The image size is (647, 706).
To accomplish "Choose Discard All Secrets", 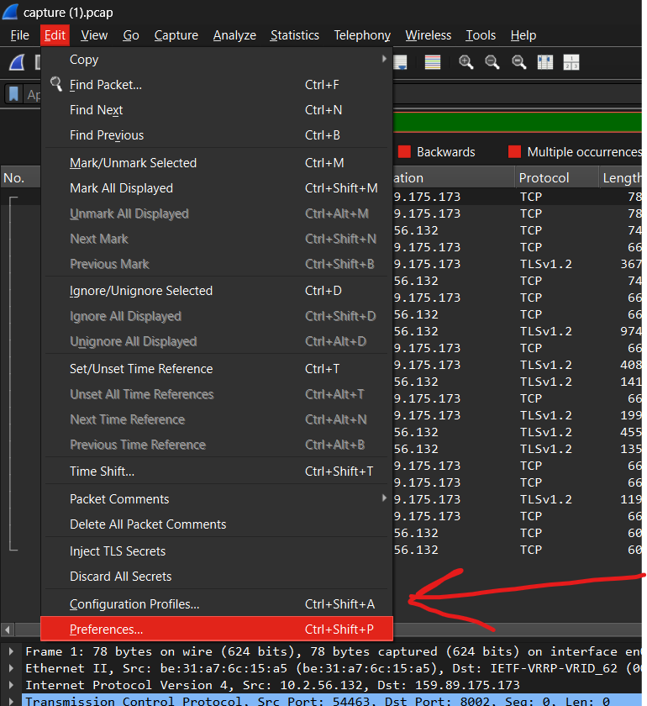I will (x=217, y=577).
